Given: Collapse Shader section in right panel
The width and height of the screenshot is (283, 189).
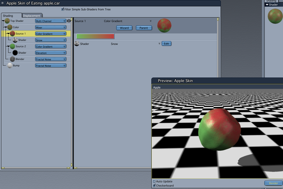Looking at the screenshot, I should (267, 5).
